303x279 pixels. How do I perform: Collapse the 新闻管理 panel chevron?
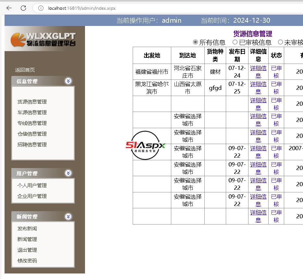pyautogui.click(x=68, y=216)
